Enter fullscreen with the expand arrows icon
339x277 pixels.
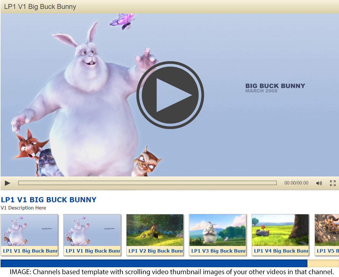pyautogui.click(x=333, y=183)
